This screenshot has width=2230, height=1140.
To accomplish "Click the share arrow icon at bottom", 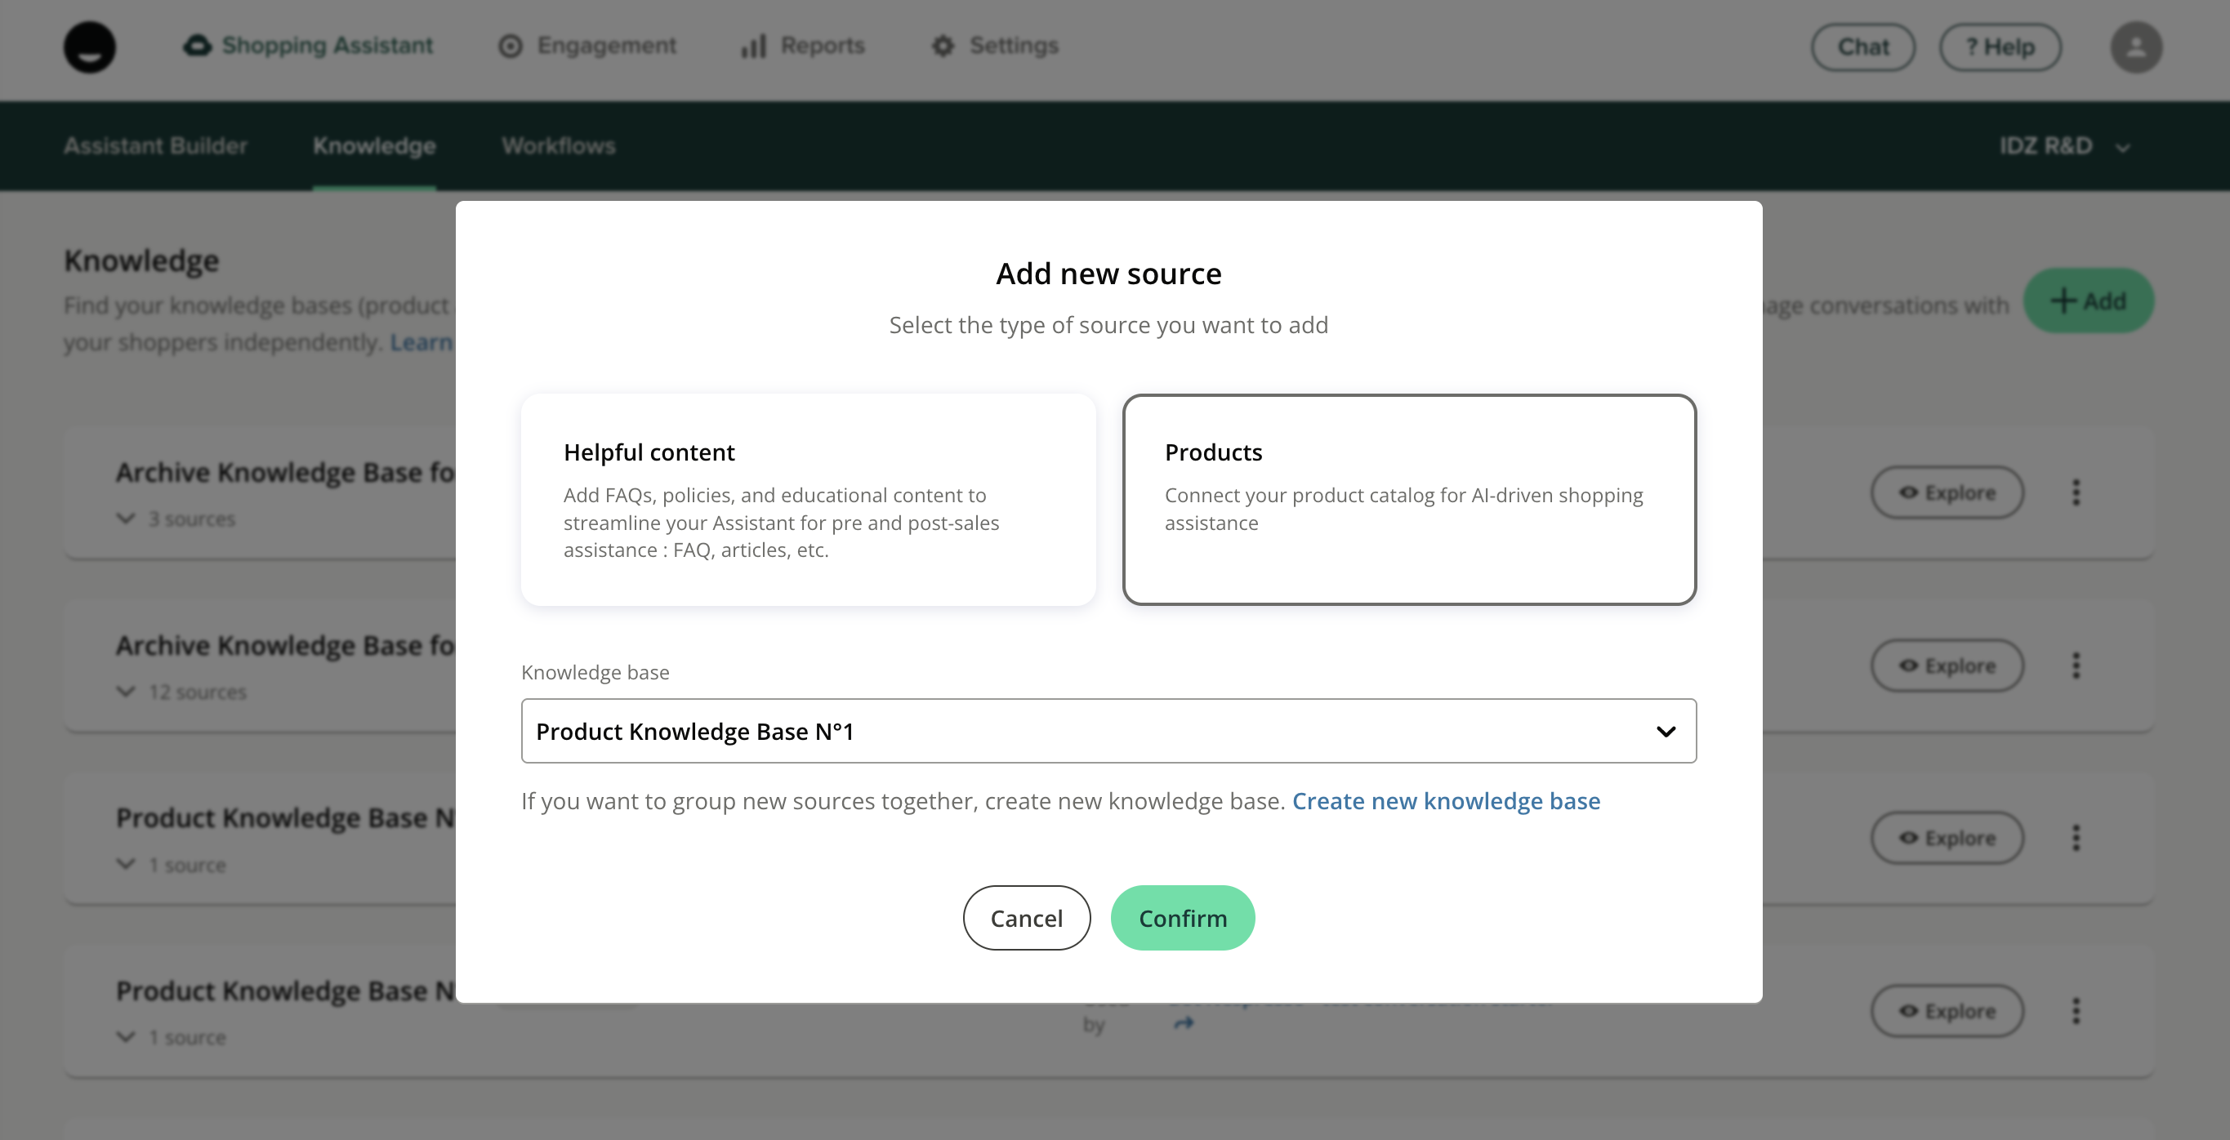I will tap(1184, 1024).
